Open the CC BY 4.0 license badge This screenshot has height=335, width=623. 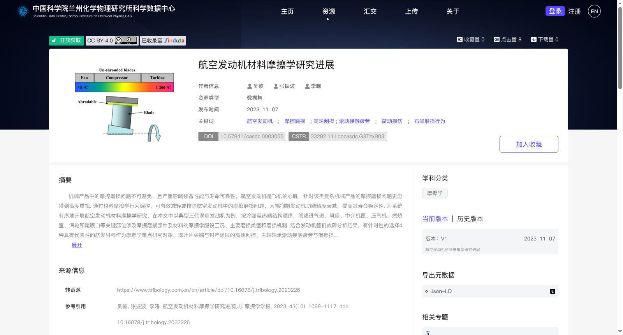[112, 40]
